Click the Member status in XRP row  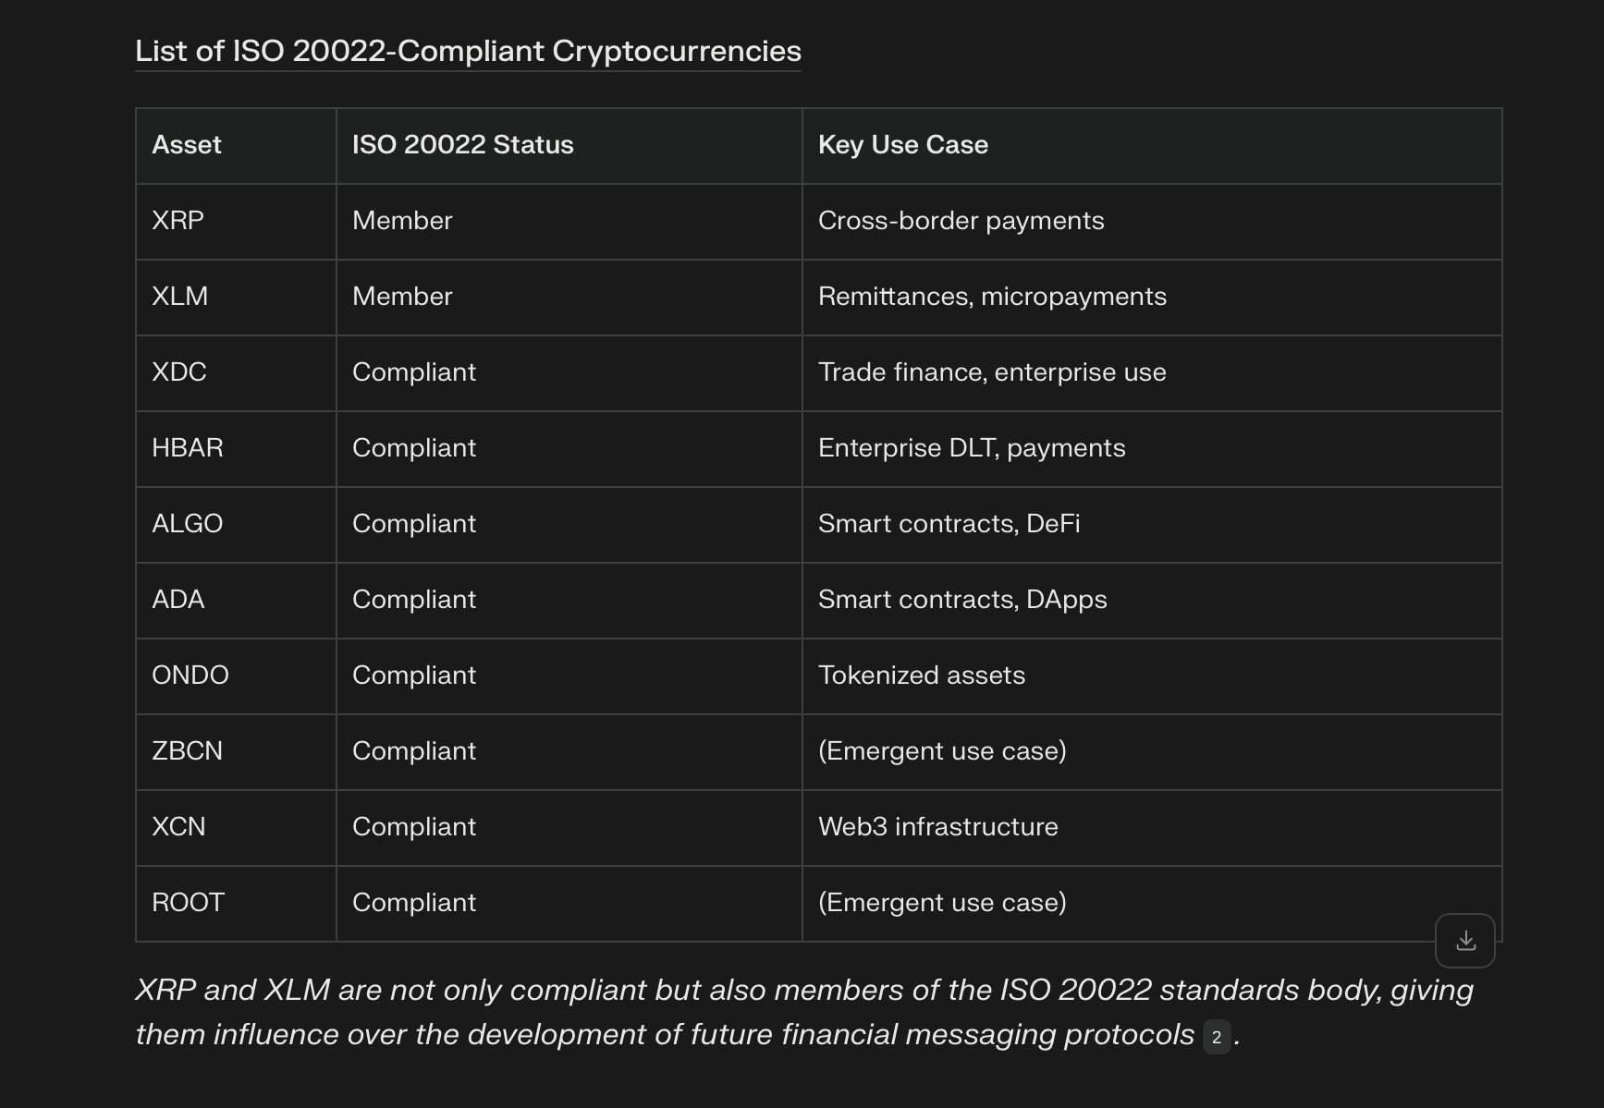click(569, 222)
